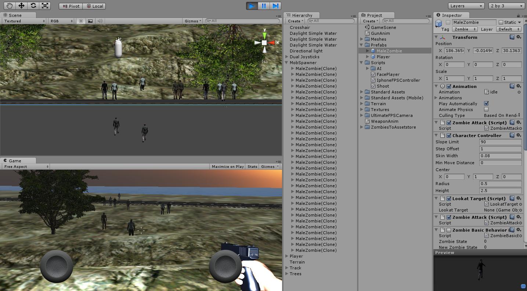Open the Zombie Tag dropdown

tap(464, 29)
